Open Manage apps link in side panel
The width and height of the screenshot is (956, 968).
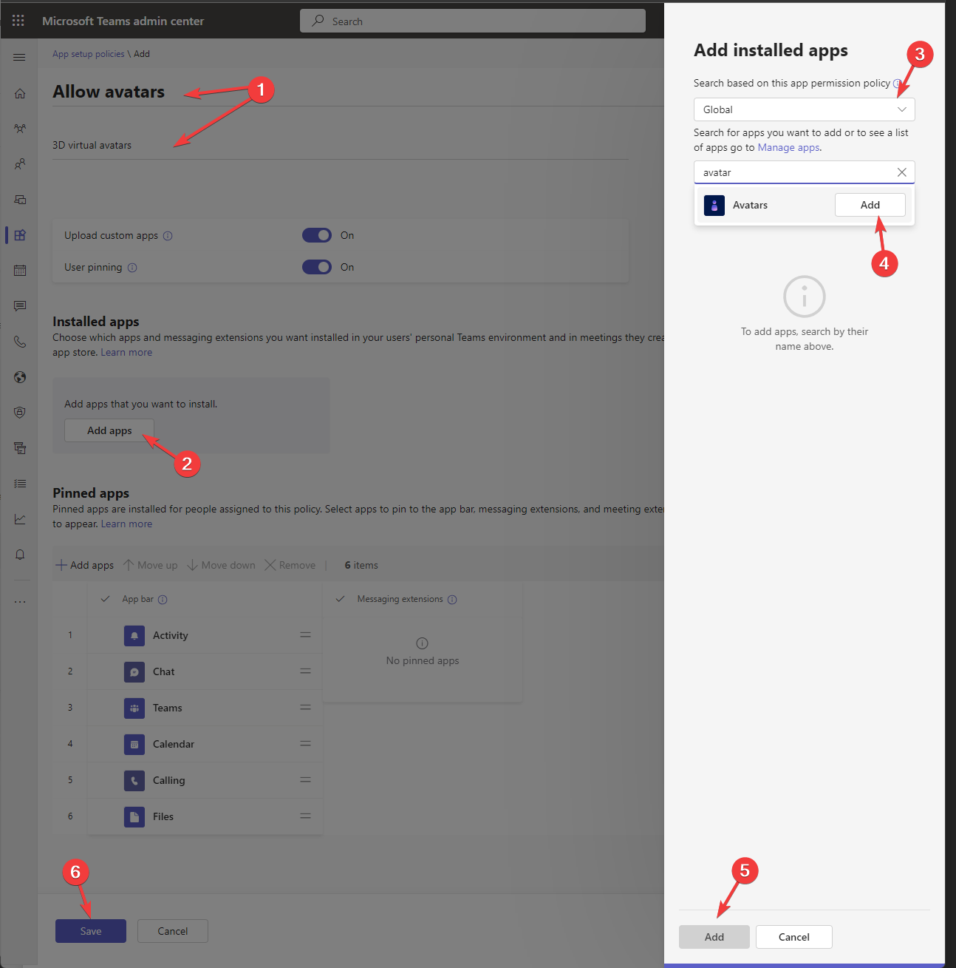(x=788, y=148)
